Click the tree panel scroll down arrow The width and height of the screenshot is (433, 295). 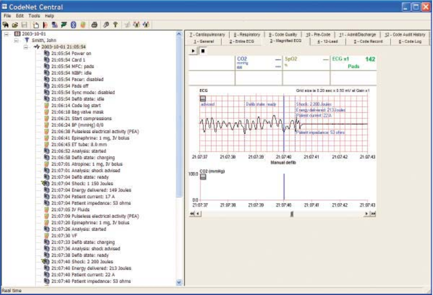179,282
